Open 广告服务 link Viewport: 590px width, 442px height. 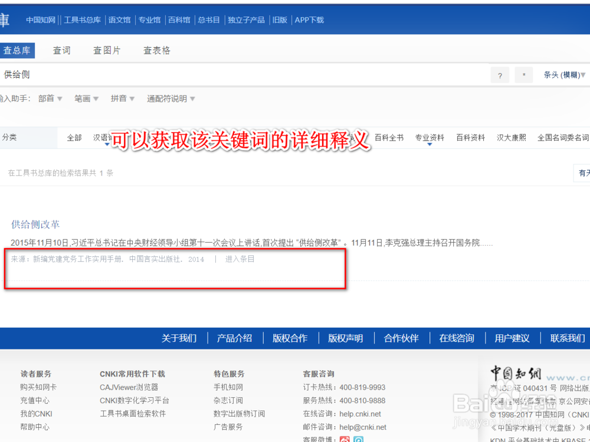tap(228, 427)
